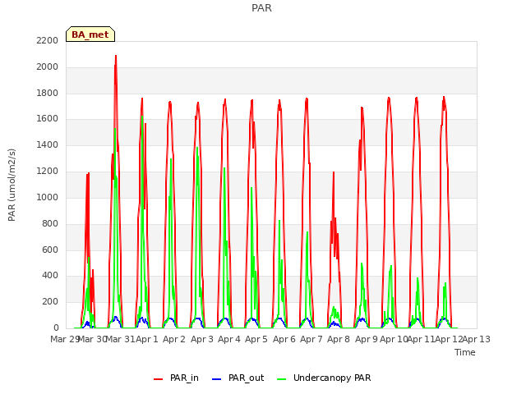
Task: Click the Time x-axis label
Action: coord(465,352)
